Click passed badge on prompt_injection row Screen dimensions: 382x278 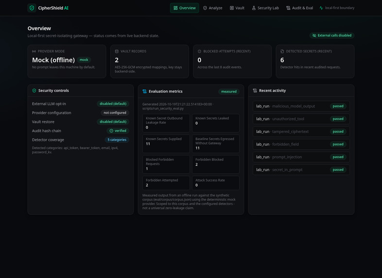click(x=338, y=157)
